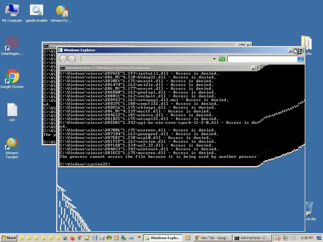Switch to Windows Explorer taskbar button
The image size is (323, 242).
click(x=163, y=238)
